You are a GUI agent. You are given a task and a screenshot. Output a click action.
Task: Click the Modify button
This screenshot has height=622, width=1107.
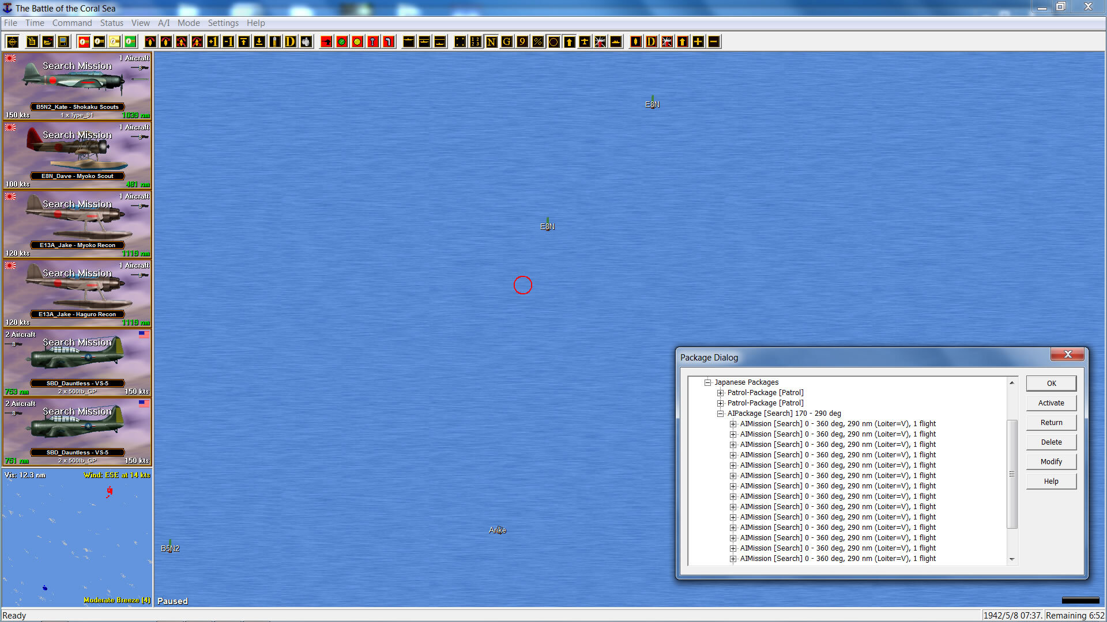1050,462
